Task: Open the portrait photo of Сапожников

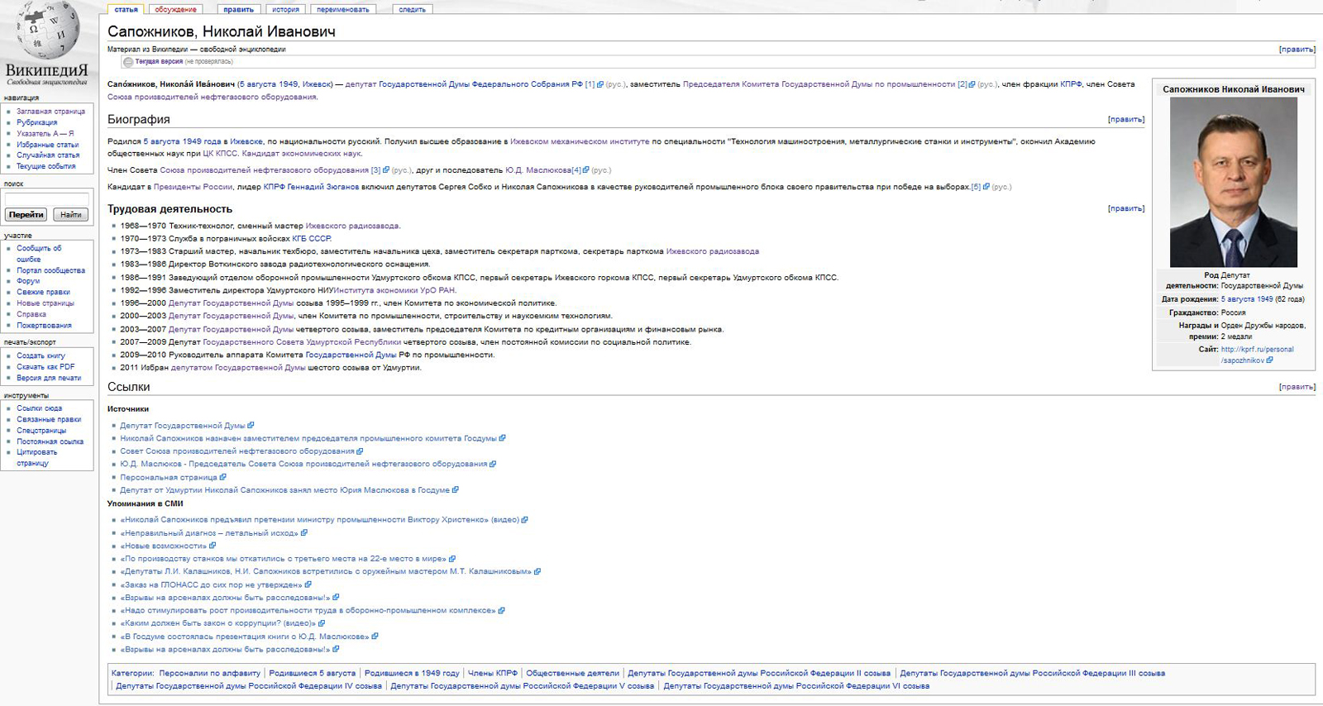Action: click(1233, 182)
